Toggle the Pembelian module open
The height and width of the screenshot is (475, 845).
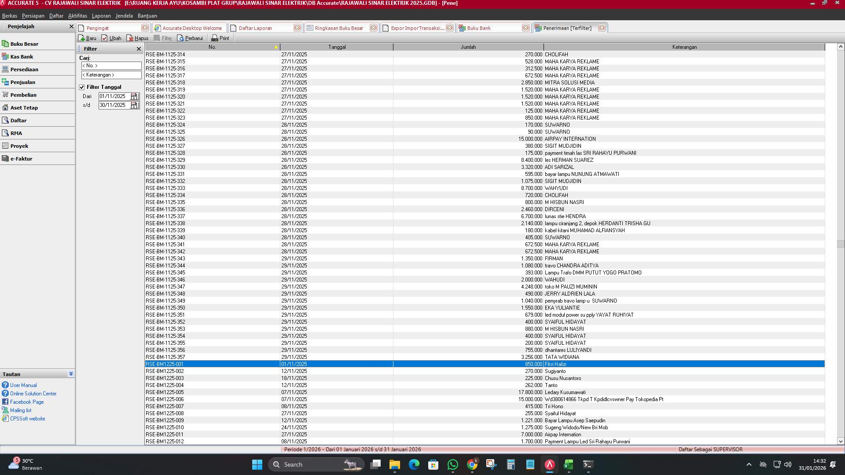tap(23, 95)
